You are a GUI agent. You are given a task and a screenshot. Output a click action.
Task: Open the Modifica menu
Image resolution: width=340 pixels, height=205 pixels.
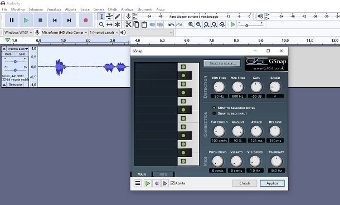(18, 9)
